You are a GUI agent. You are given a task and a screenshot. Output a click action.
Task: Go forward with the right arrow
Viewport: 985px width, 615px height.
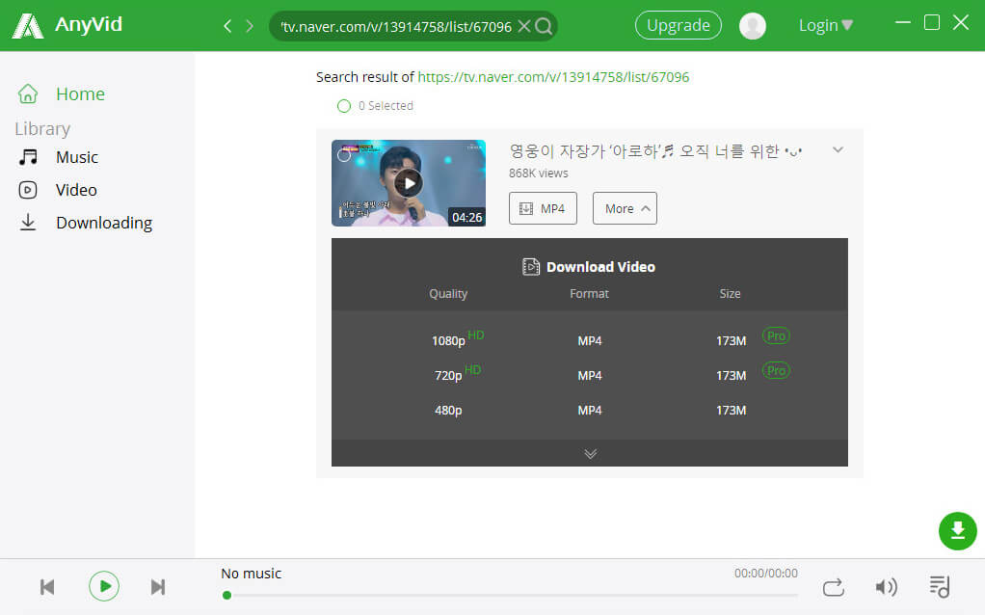250,26
